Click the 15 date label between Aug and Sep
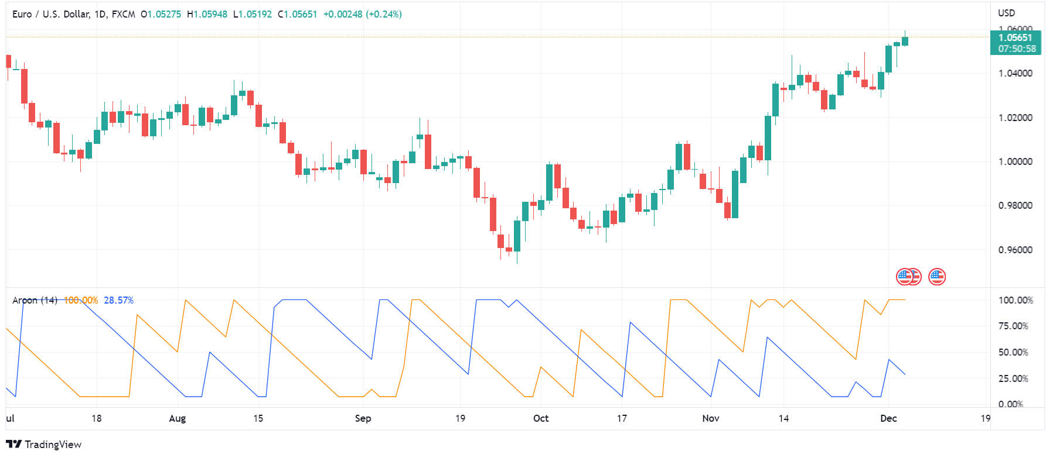The width and height of the screenshot is (1053, 458). pyautogui.click(x=258, y=418)
